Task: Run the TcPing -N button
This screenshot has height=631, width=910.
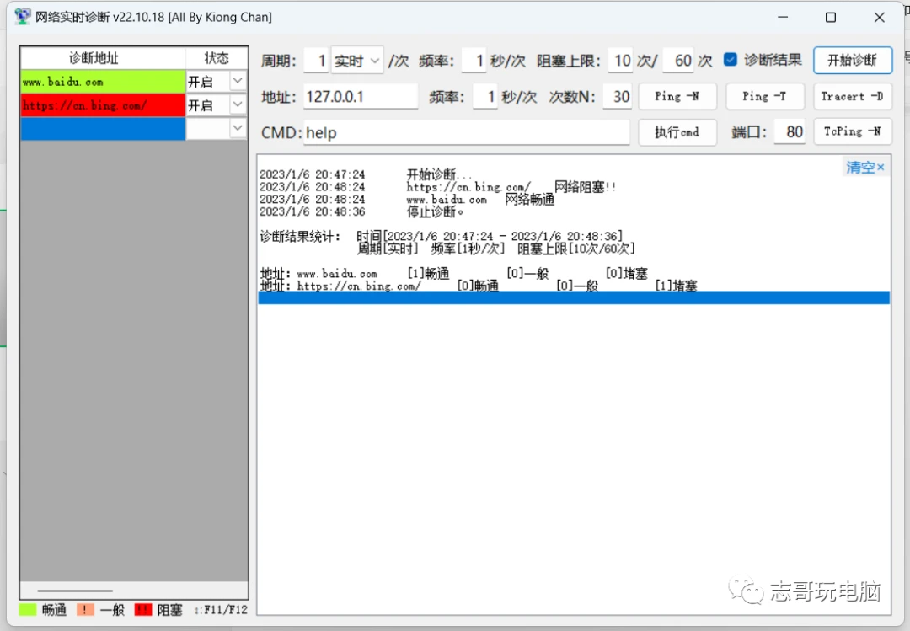Action: (x=852, y=131)
